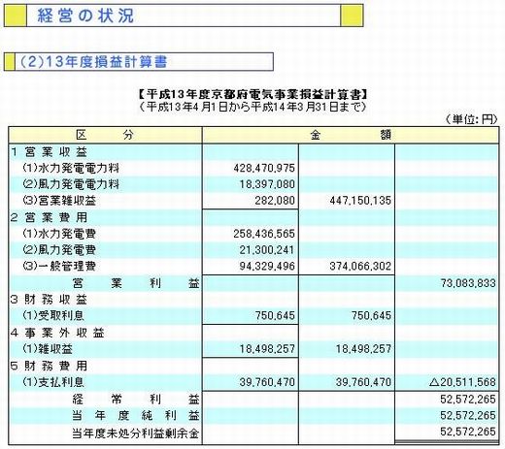Select the 水力発電電力料 amount 428,470,975
Image resolution: width=505 pixels, height=449 pixels.
coord(264,168)
